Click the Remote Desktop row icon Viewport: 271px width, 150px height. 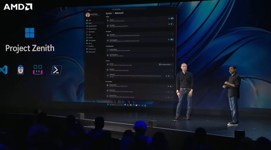(108, 50)
